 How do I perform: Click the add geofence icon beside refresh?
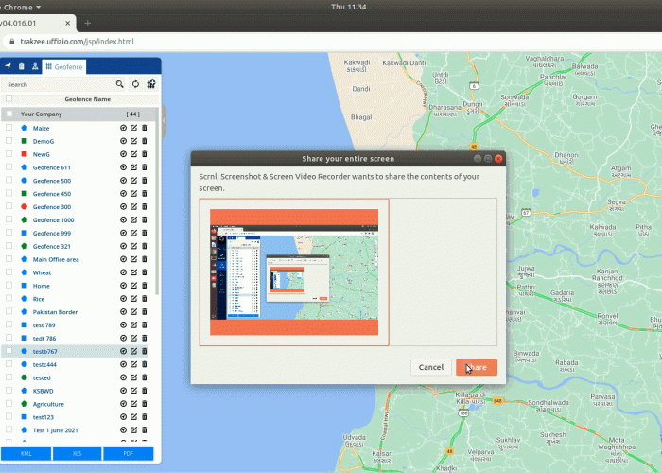(x=150, y=84)
